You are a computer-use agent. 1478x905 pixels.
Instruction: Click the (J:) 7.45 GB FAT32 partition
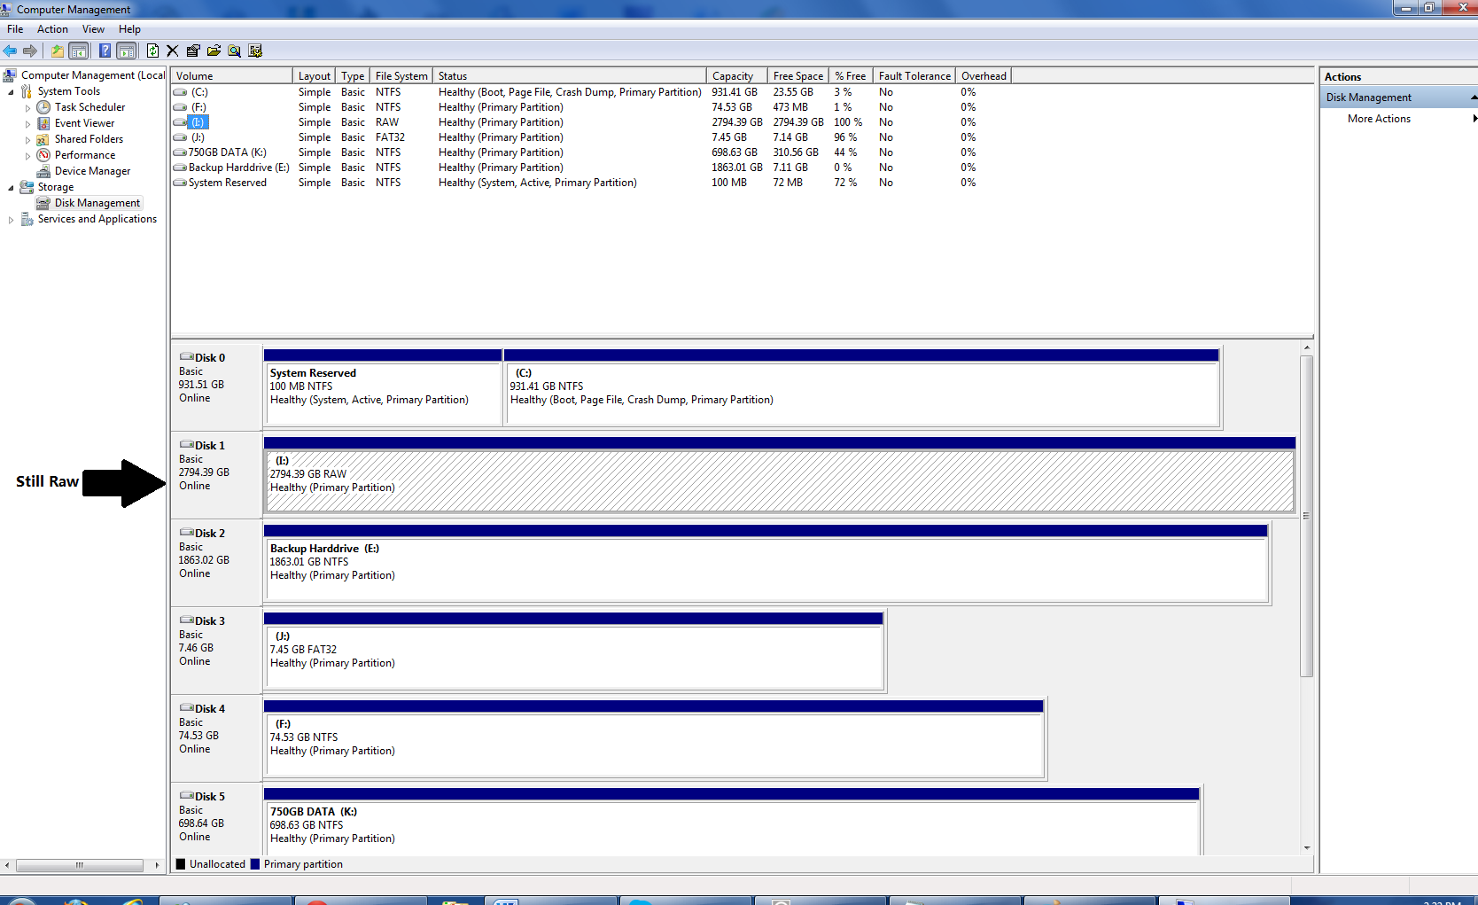tap(573, 651)
